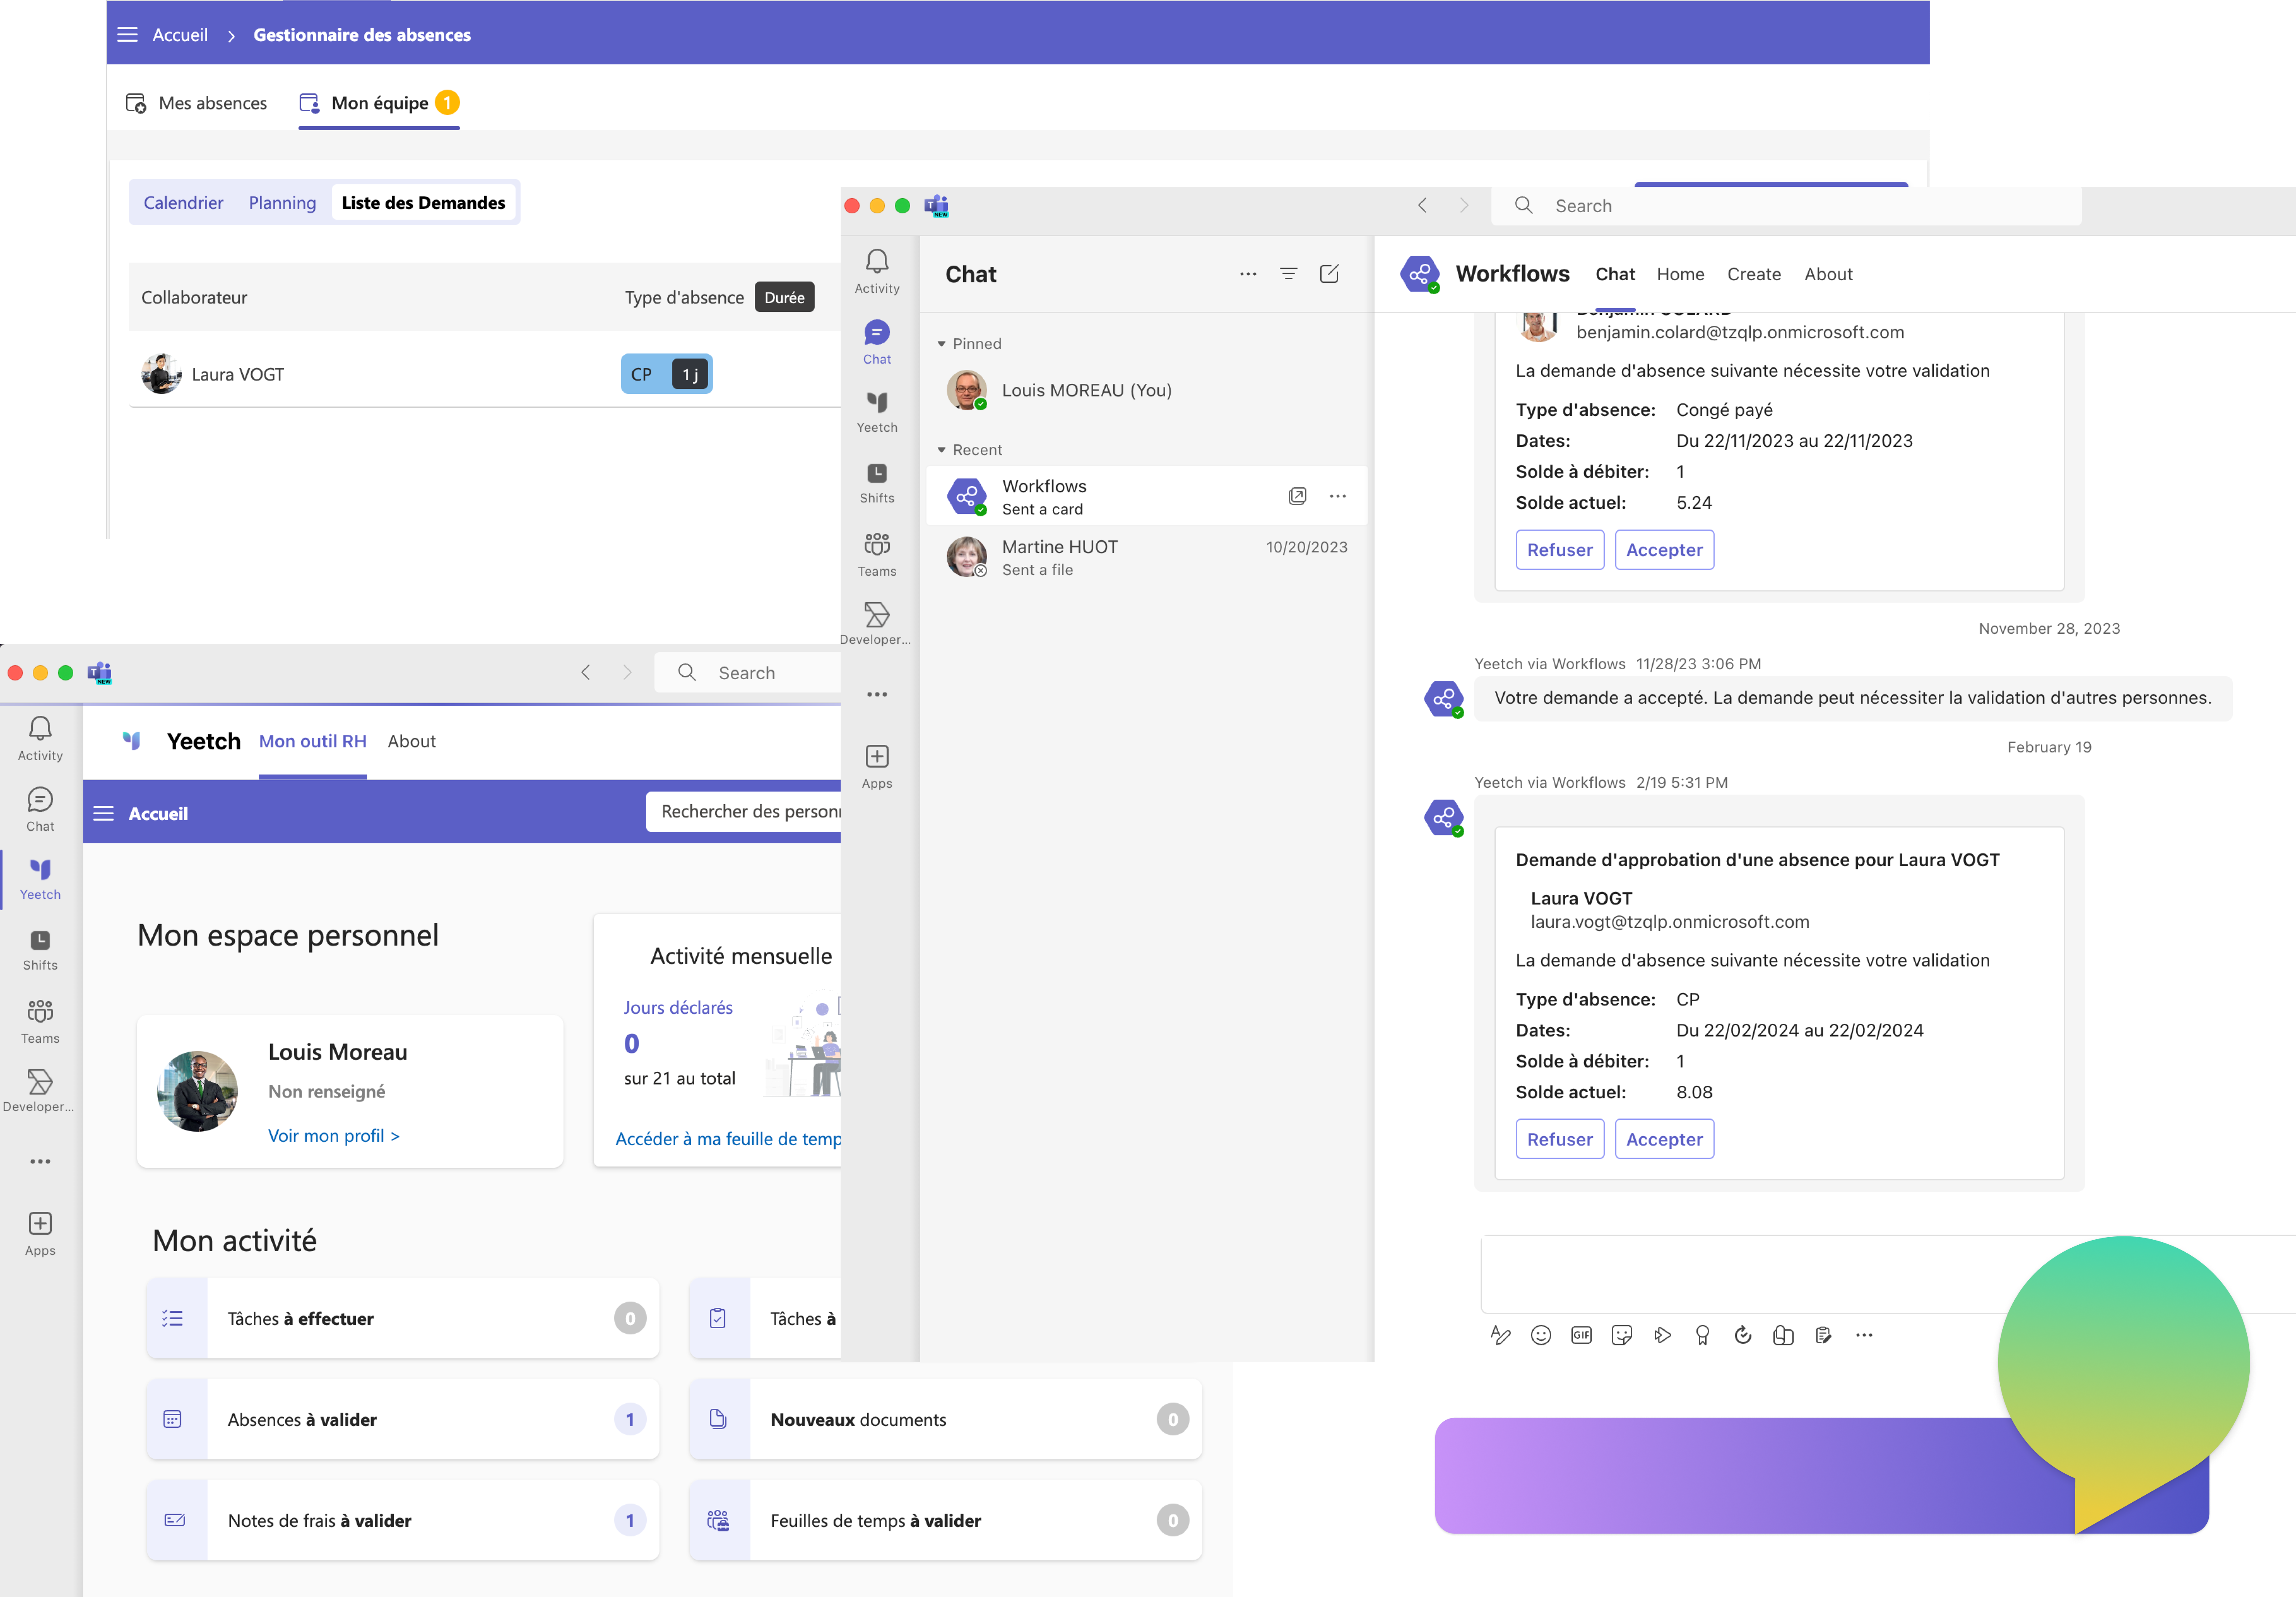Open Chat list more options ellipsis
The height and width of the screenshot is (1597, 2296).
pos(1247,274)
